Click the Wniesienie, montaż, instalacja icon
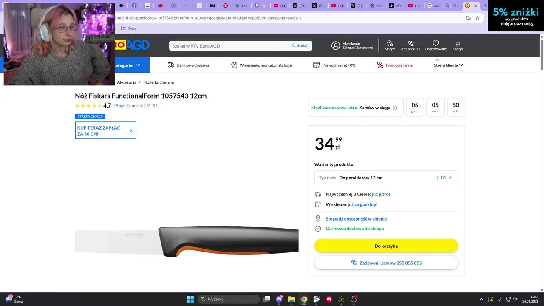 [x=234, y=65]
